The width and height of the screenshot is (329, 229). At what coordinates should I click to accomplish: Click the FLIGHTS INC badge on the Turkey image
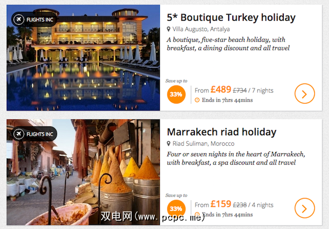coord(34,20)
